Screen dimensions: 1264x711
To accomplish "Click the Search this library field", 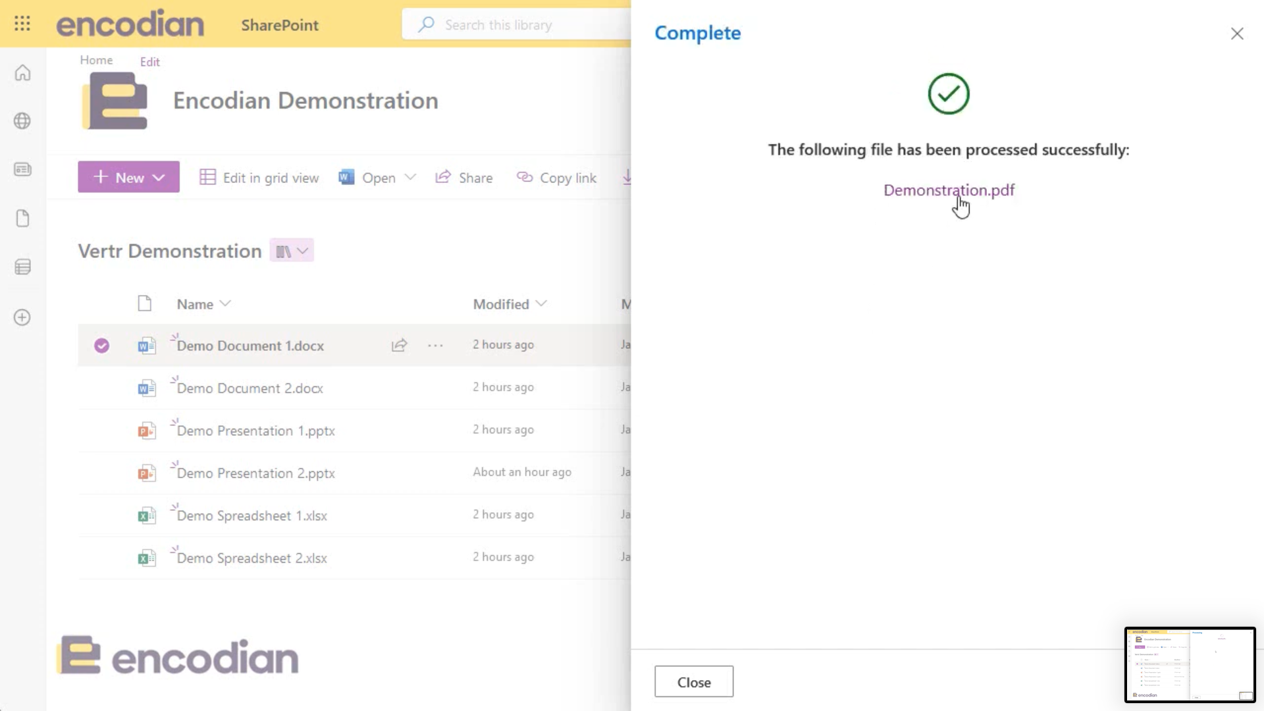I will [517, 25].
